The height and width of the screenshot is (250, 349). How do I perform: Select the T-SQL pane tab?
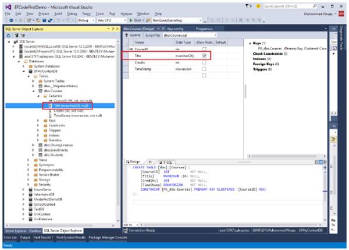[166, 161]
